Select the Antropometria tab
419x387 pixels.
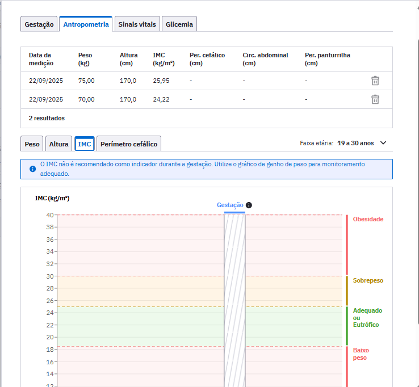[x=86, y=24]
